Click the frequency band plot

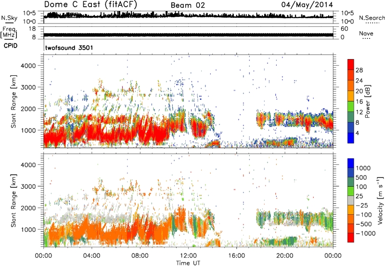(188, 33)
